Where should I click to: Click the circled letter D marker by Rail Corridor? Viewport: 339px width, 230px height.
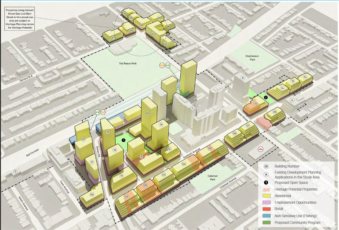(x=16, y=171)
